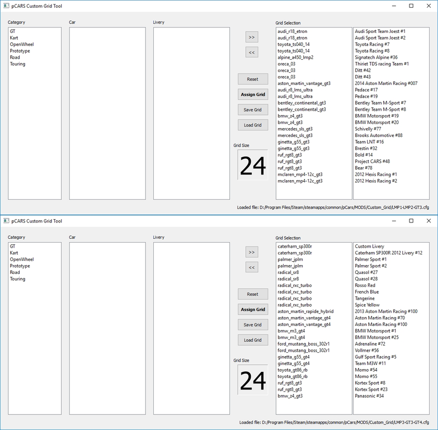Maximize the bottom pCARS window
The width and height of the screenshot is (438, 430).
click(411, 221)
